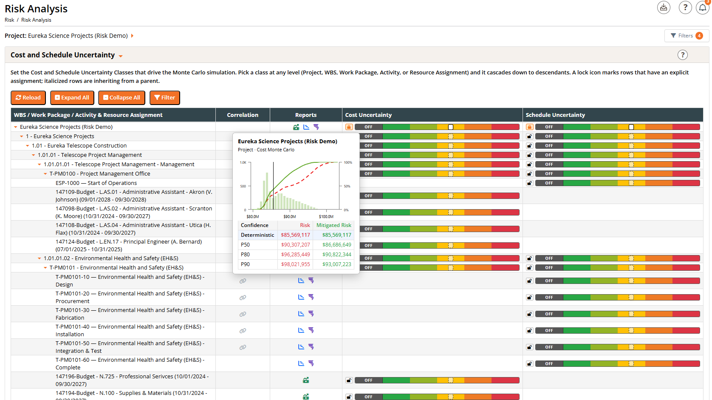712x400 pixels.
Task: Open the tornado chart for T-PM0101-60 Complete
Action: (311, 363)
